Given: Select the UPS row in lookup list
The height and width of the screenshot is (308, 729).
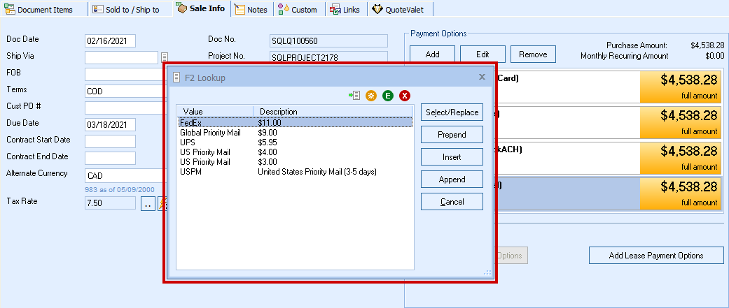Looking at the screenshot, I should 188,142.
